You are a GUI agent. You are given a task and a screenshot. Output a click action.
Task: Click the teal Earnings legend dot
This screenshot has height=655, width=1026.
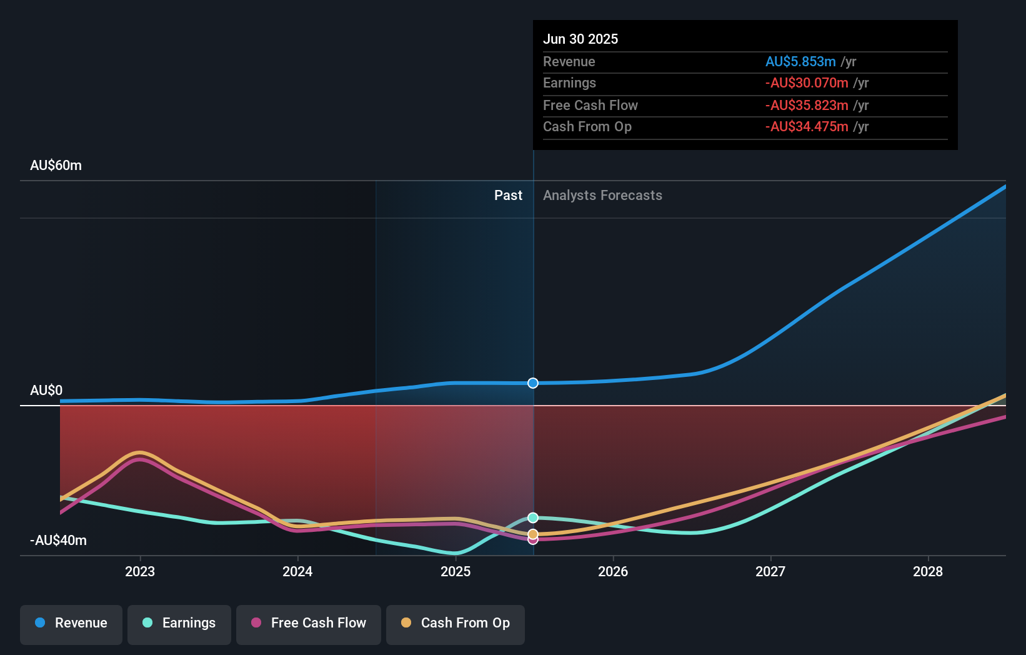[x=147, y=623]
